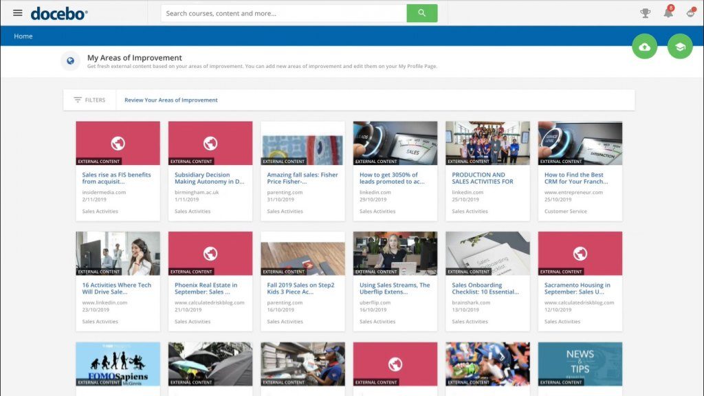The width and height of the screenshot is (704, 396).
Task: Select the FOMO Sapiens card thumbnail
Action: (x=118, y=363)
